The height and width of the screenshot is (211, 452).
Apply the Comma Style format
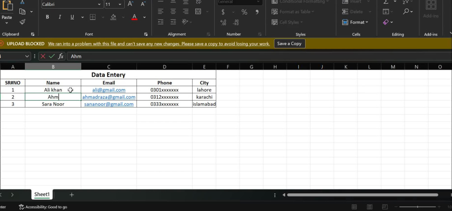click(x=257, y=12)
